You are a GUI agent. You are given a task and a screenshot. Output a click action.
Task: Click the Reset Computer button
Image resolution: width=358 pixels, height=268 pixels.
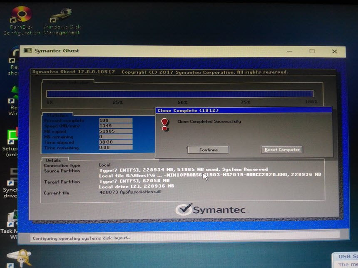[282, 150]
